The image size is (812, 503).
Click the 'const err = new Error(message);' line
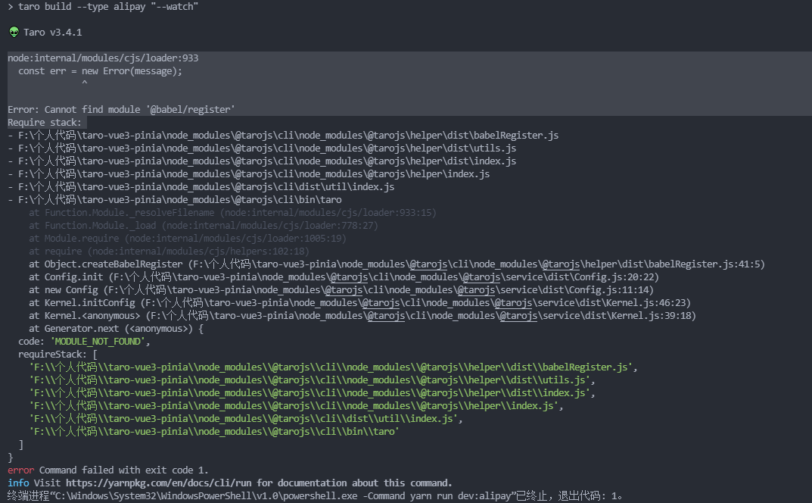click(x=101, y=71)
